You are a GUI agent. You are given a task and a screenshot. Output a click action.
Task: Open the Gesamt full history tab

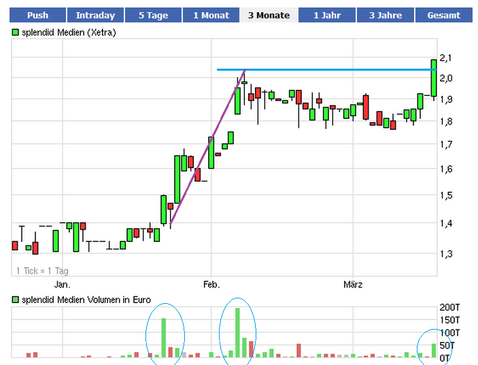click(x=443, y=15)
